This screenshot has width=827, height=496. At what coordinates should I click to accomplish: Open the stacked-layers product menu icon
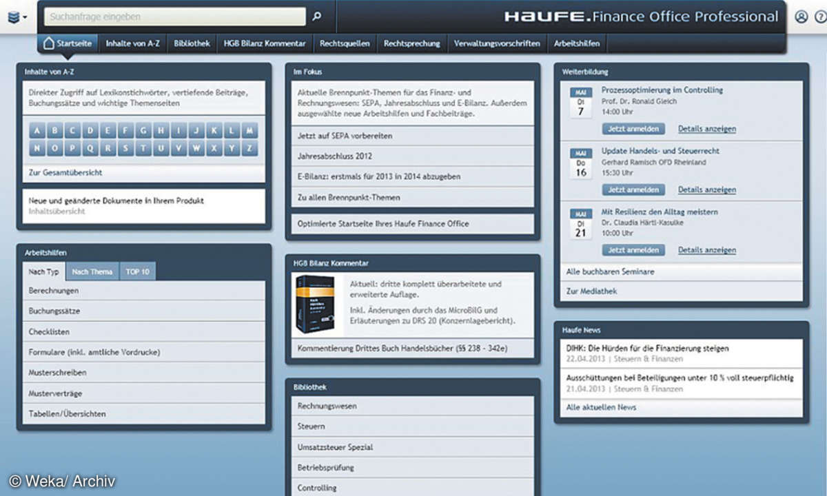14,17
